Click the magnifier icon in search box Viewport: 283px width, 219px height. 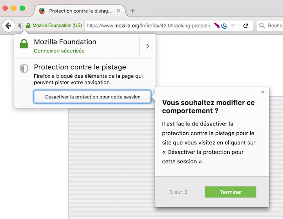coord(262,26)
